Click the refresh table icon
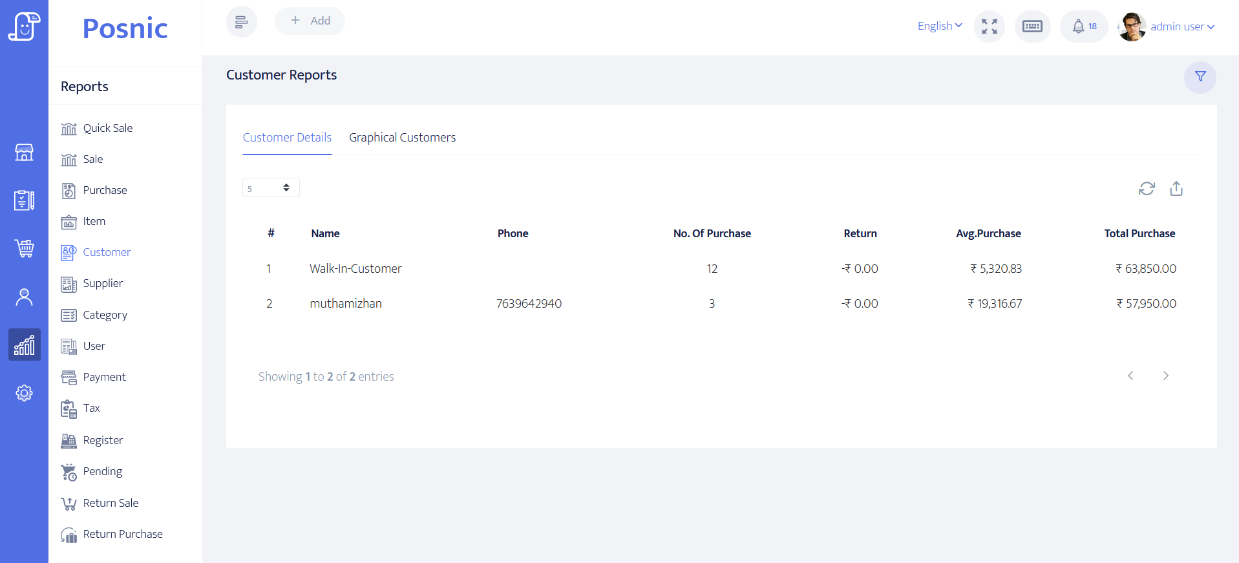Screen dimensions: 1239x563 (1146, 188)
